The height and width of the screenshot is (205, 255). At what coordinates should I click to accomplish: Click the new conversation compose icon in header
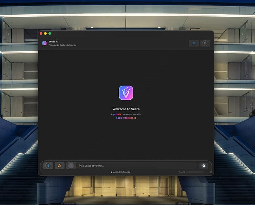205,43
